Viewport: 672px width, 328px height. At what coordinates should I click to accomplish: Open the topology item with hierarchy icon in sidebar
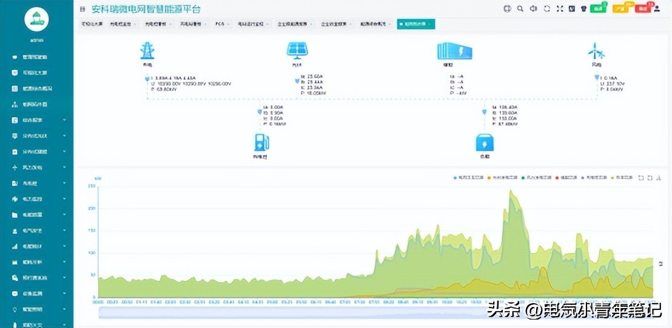[36, 104]
